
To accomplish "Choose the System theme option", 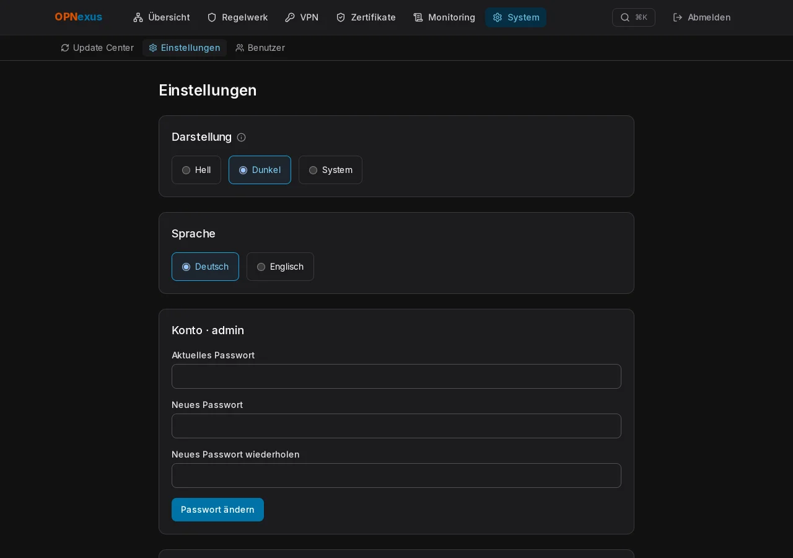I will pos(330,170).
